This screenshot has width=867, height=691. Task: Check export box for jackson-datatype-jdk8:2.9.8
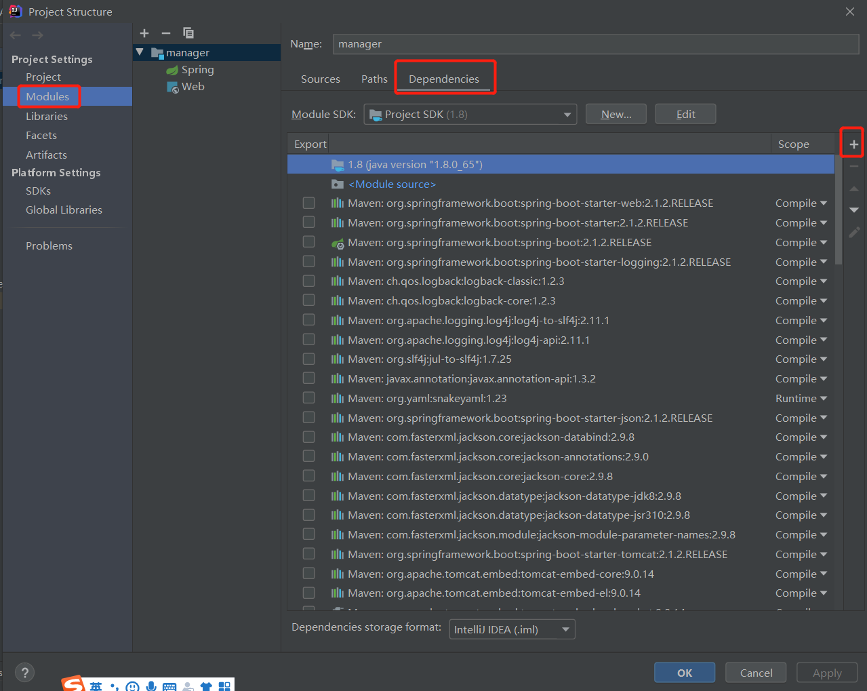tap(308, 496)
